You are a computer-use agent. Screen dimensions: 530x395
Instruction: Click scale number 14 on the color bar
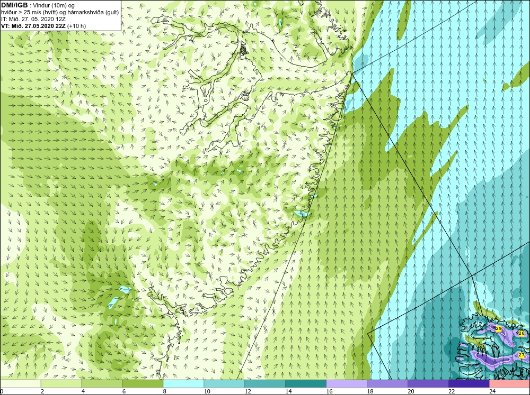(x=288, y=392)
